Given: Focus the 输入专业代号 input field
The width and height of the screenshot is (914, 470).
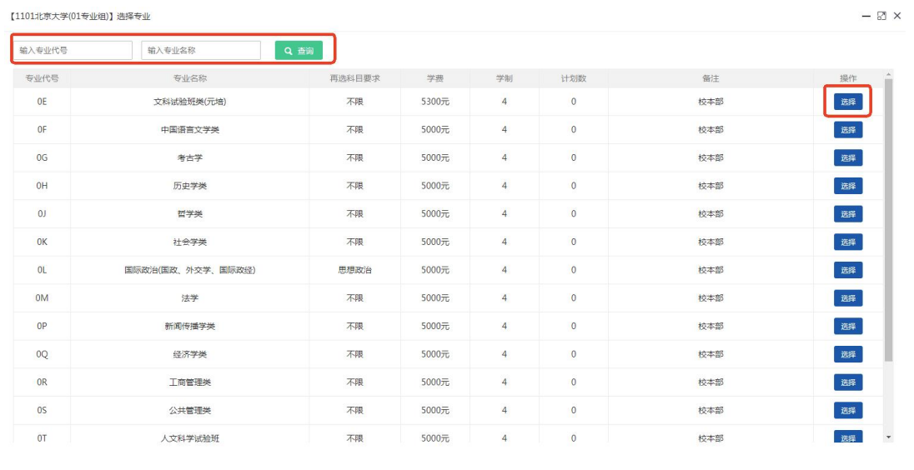Looking at the screenshot, I should 72,51.
